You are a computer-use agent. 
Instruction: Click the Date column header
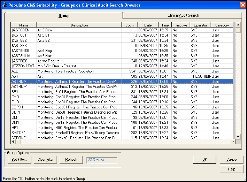tap(148, 25)
